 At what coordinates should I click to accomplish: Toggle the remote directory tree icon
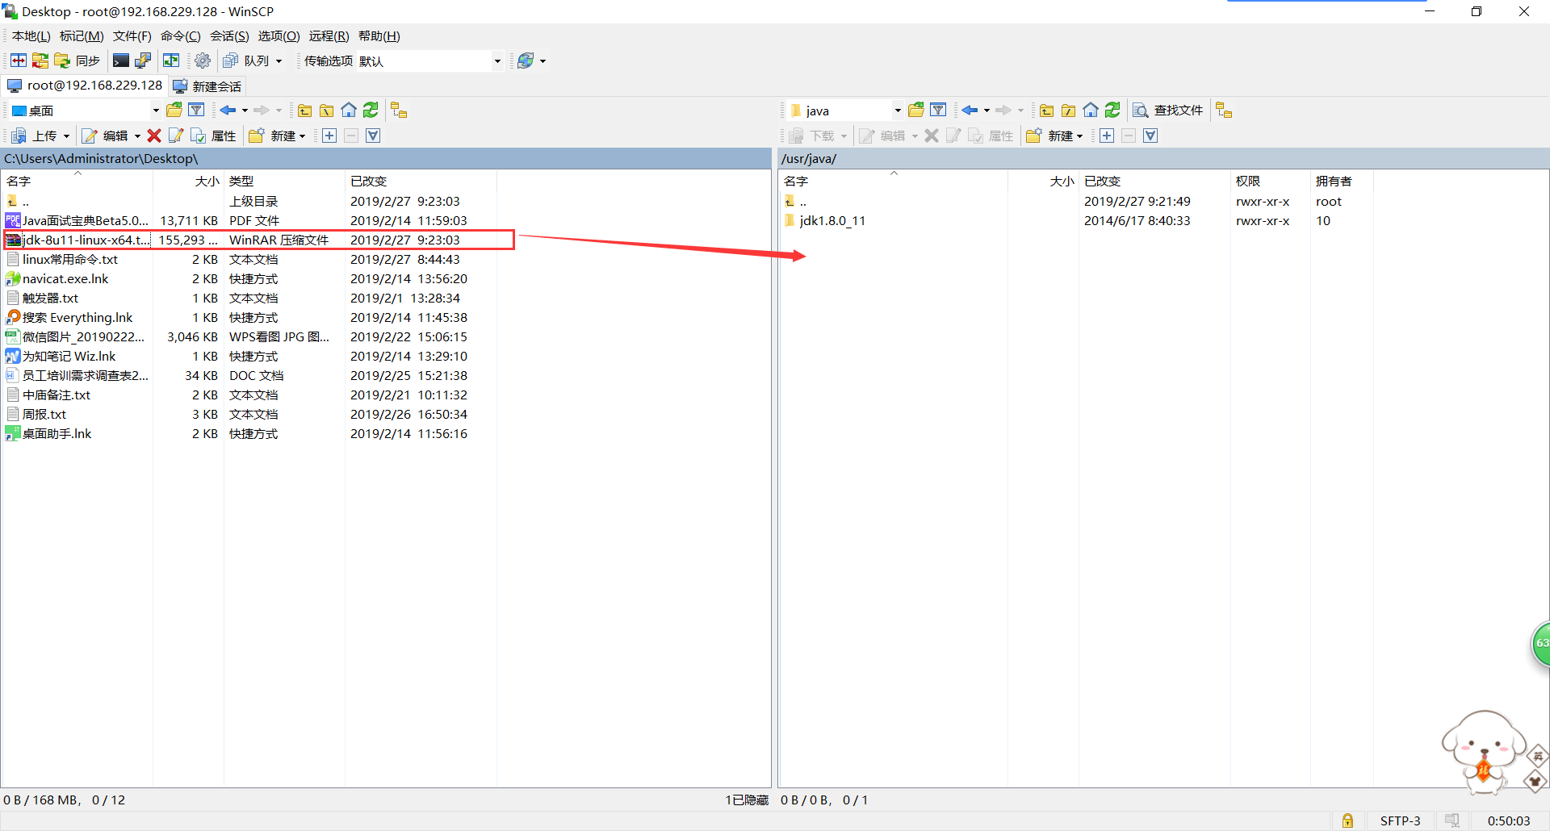tap(1224, 111)
